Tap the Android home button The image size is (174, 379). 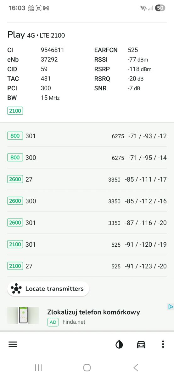point(87,368)
